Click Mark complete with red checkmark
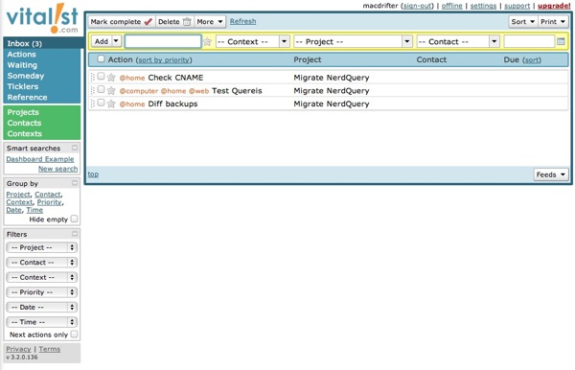This screenshot has height=370, width=575. tap(122, 22)
